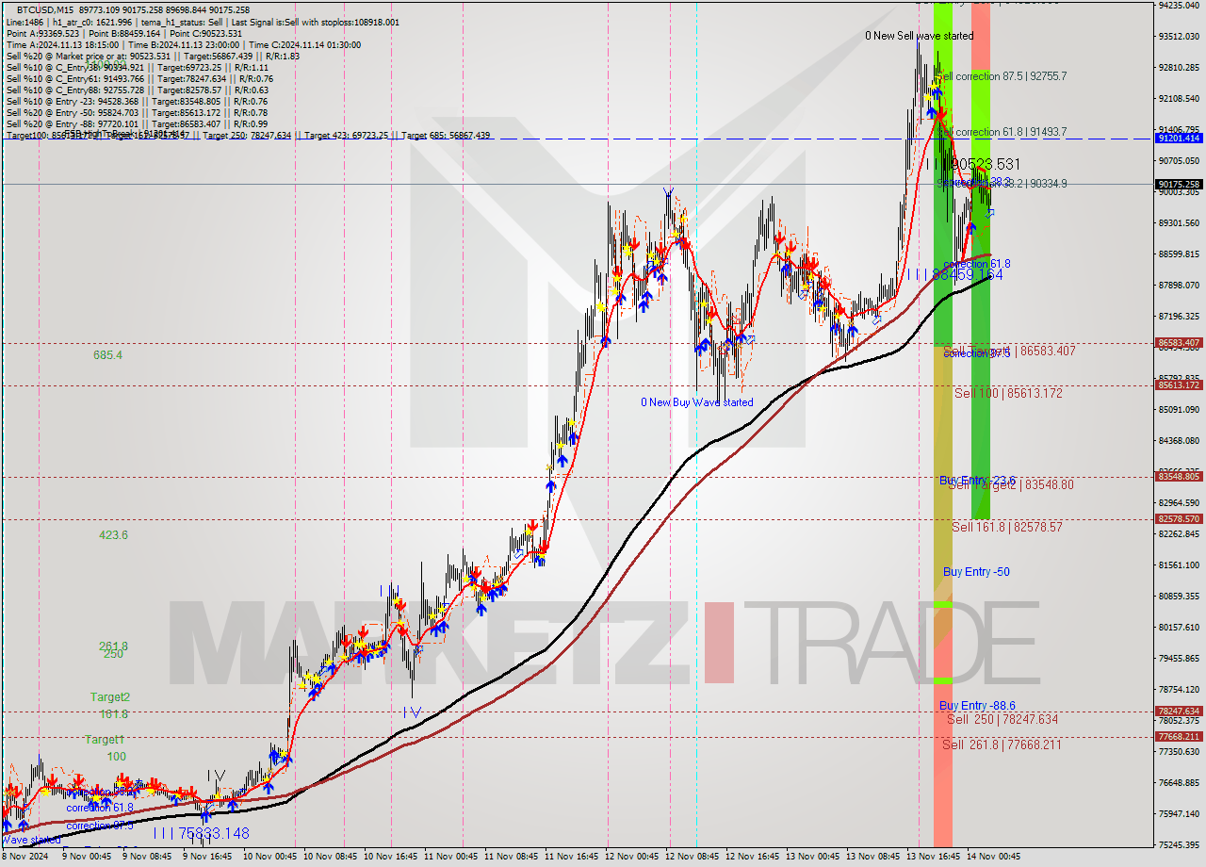This screenshot has width=1206, height=867.
Task: Select 'Sell correction 61.8 | 91493.7' label
Action: click(1002, 132)
